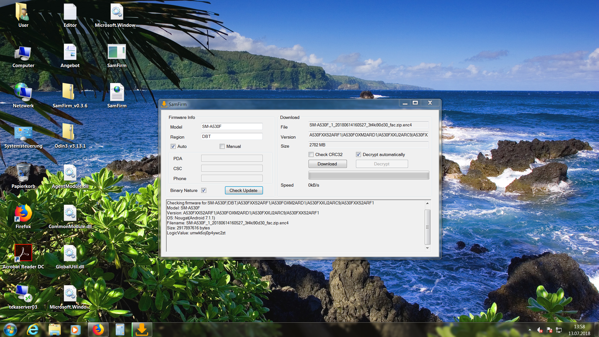Open the Action Center flag tray icon
The width and height of the screenshot is (599, 337).
(x=550, y=330)
